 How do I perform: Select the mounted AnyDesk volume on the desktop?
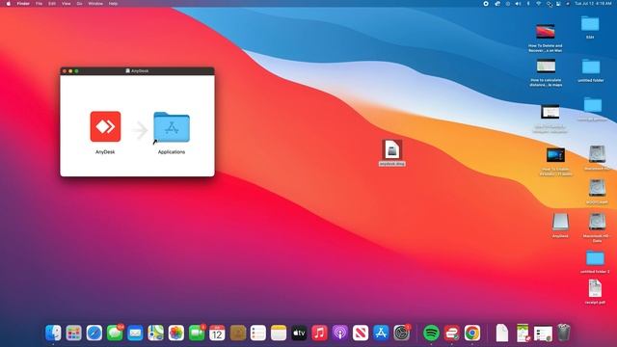click(x=560, y=223)
